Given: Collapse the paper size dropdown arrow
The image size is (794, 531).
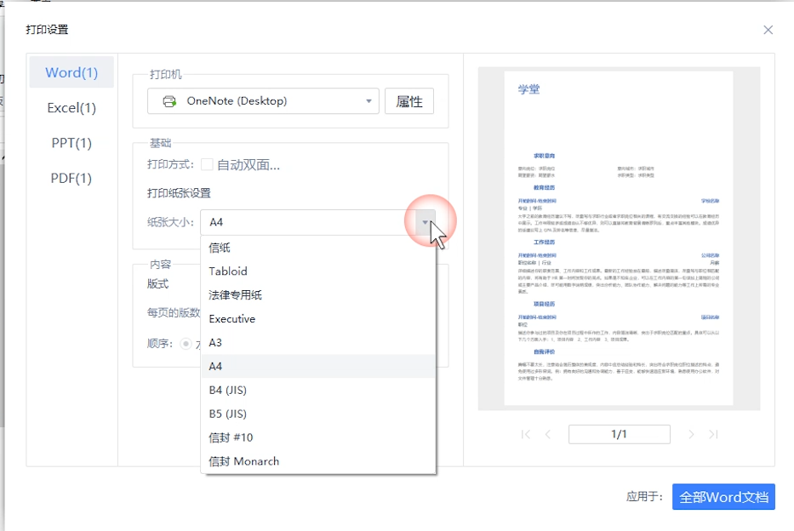Looking at the screenshot, I should pyautogui.click(x=426, y=222).
